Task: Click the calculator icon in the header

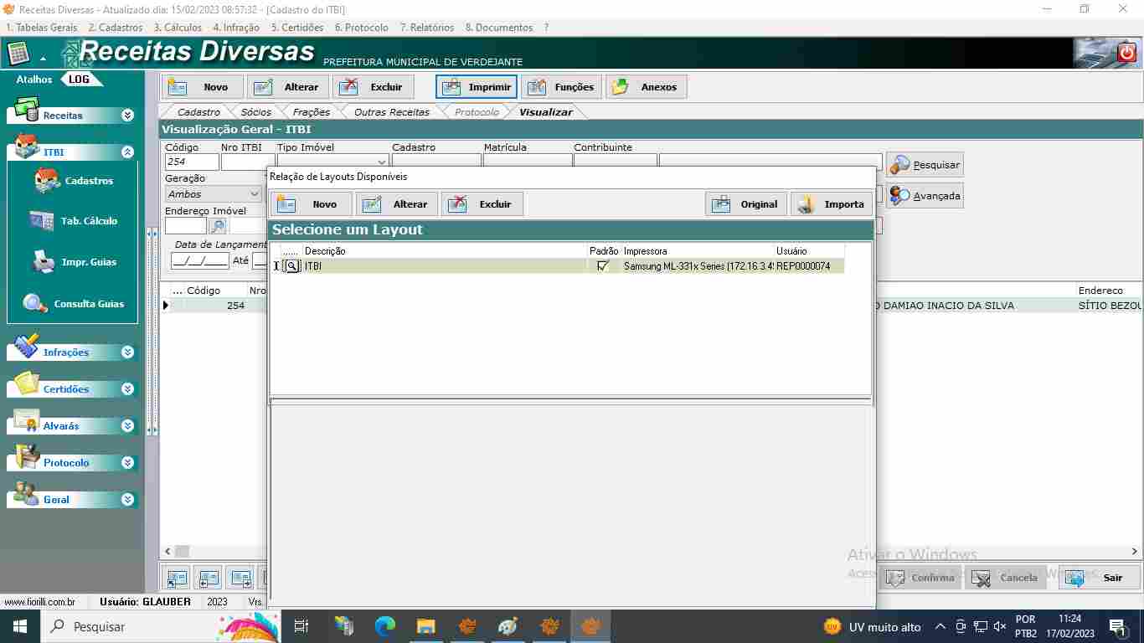Action: pyautogui.click(x=18, y=54)
